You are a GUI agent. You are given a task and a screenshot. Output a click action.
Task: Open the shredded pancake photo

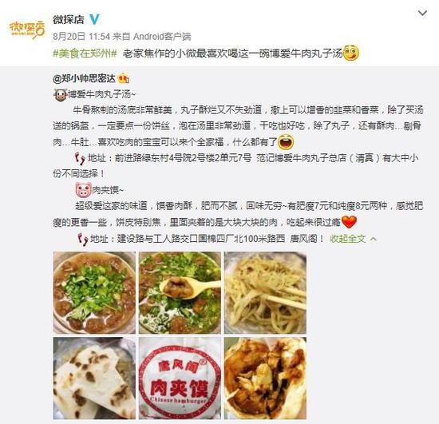265,293
